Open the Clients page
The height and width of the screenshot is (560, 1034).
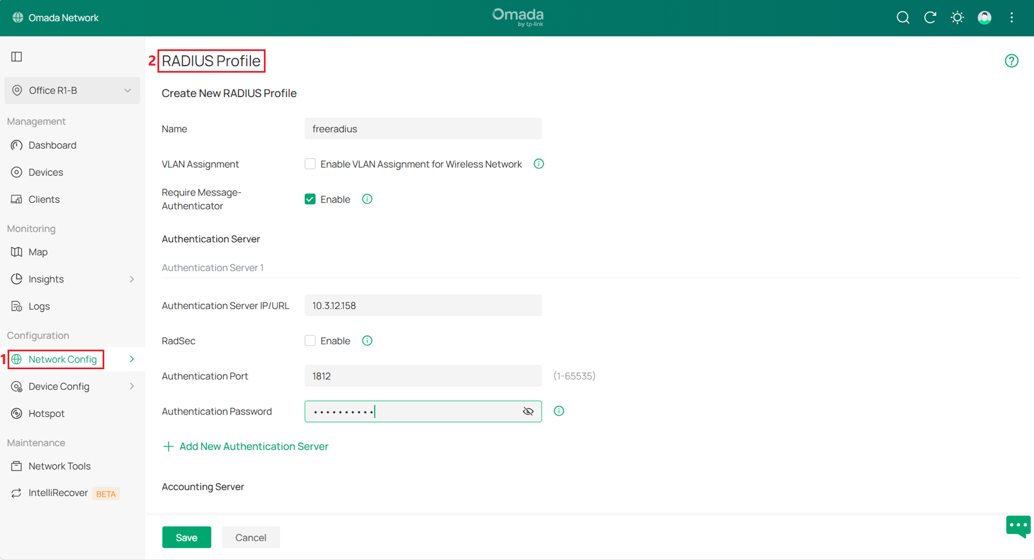pos(43,199)
